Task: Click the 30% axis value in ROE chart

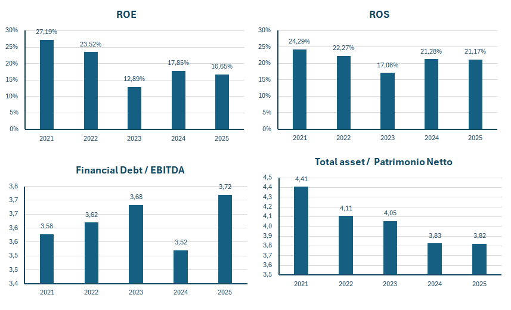Action: pyautogui.click(x=11, y=30)
